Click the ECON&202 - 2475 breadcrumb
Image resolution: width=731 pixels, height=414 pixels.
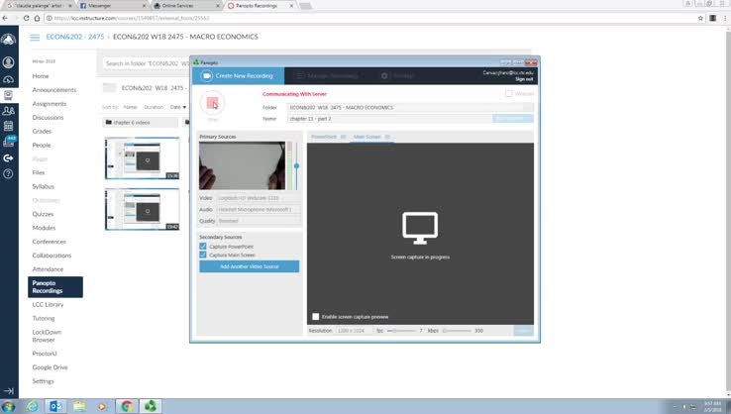pyautogui.click(x=75, y=37)
